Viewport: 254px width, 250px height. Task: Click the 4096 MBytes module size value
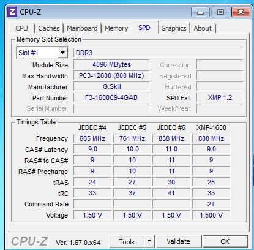coord(111,64)
